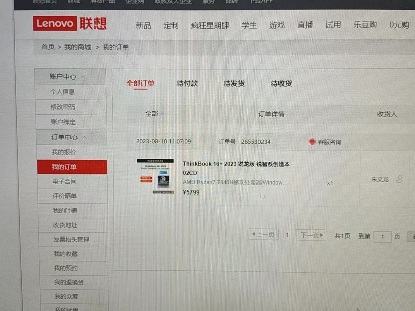Switch to the 待发货 tab
The image size is (415, 311).
coord(234,83)
